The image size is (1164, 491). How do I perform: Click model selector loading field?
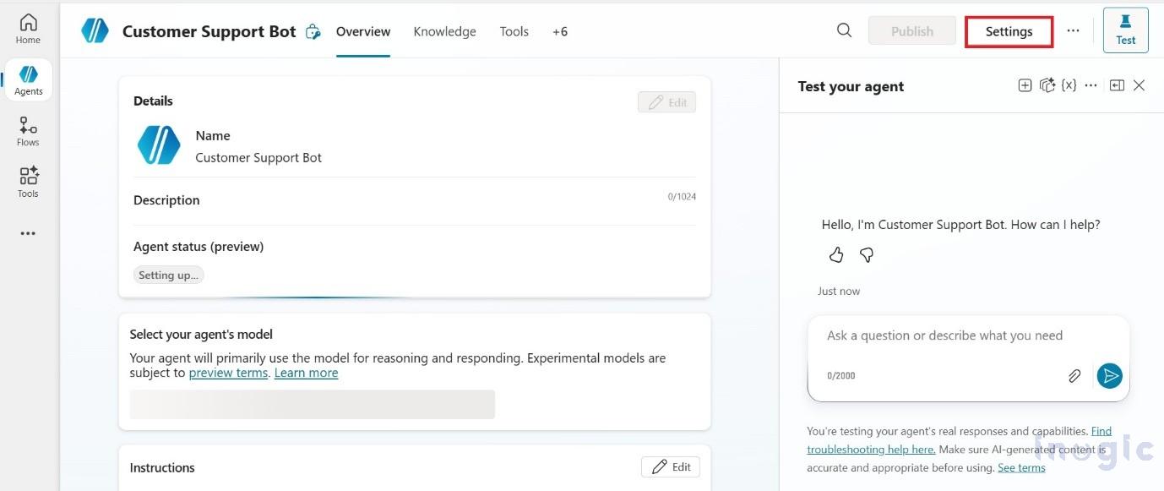pyautogui.click(x=312, y=404)
